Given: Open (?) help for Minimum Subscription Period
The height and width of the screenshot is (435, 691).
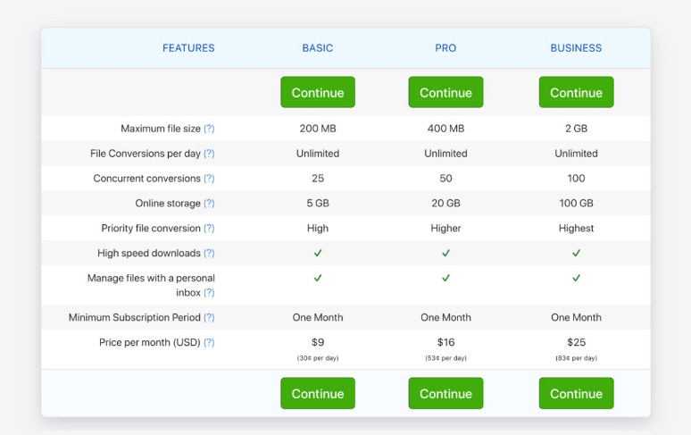Looking at the screenshot, I should point(209,318).
